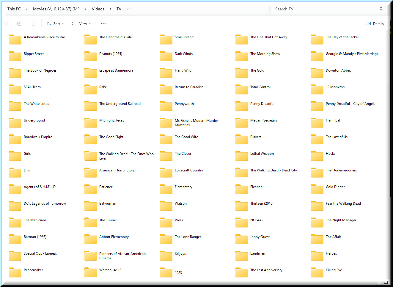The image size is (393, 287).
Task: Select the Landman folder icon
Action: tap(242, 256)
